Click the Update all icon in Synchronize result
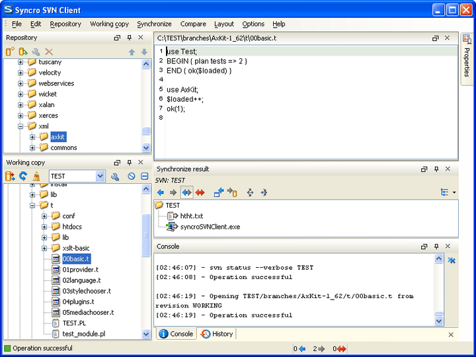Screen dimensions: 476x357 pos(218,192)
